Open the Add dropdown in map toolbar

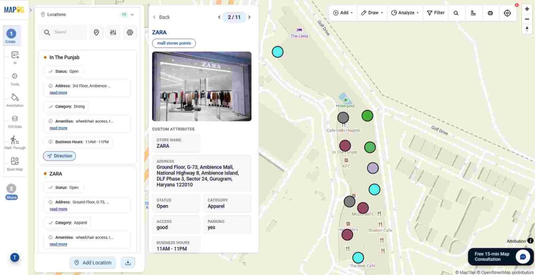tap(343, 13)
